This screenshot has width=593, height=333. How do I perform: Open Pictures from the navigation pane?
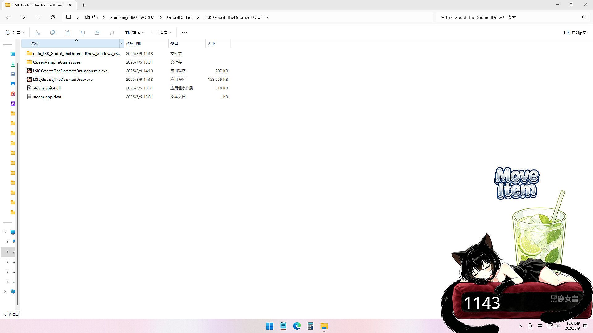tap(13, 84)
